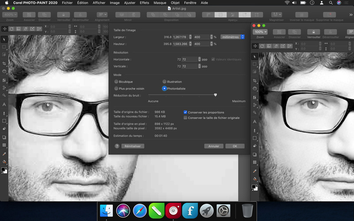Open the Masque menu
This screenshot has width=354, height=221.
coord(160,3)
